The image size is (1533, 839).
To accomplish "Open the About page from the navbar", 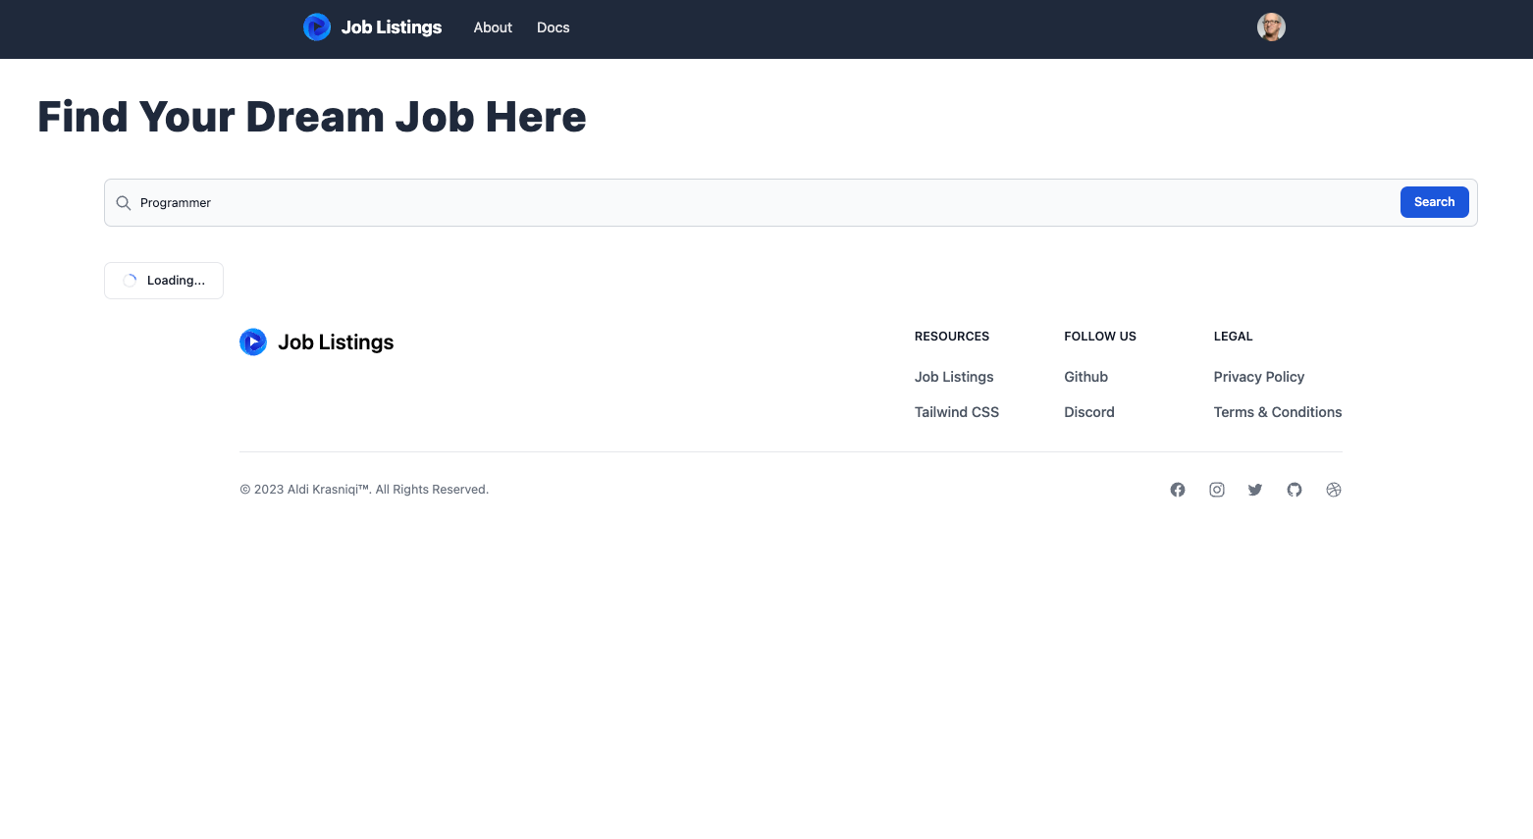I will (x=493, y=27).
